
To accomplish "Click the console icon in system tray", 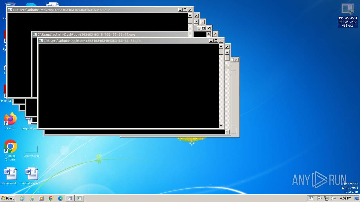I will (311, 198).
